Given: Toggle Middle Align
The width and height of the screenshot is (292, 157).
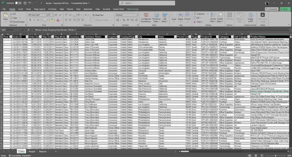Looking at the screenshot, I should 70,15.
